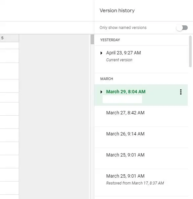Open the March 27, 8:42 AM version
This screenshot has width=193, height=199.
(141, 116)
